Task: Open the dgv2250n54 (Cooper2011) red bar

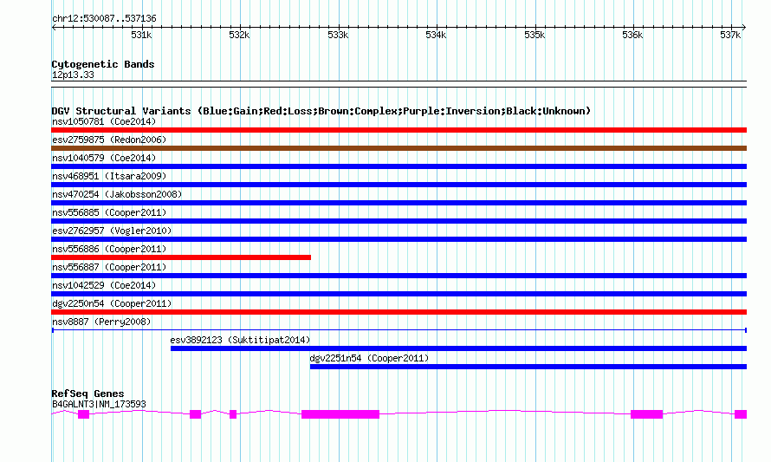Action: point(398,312)
